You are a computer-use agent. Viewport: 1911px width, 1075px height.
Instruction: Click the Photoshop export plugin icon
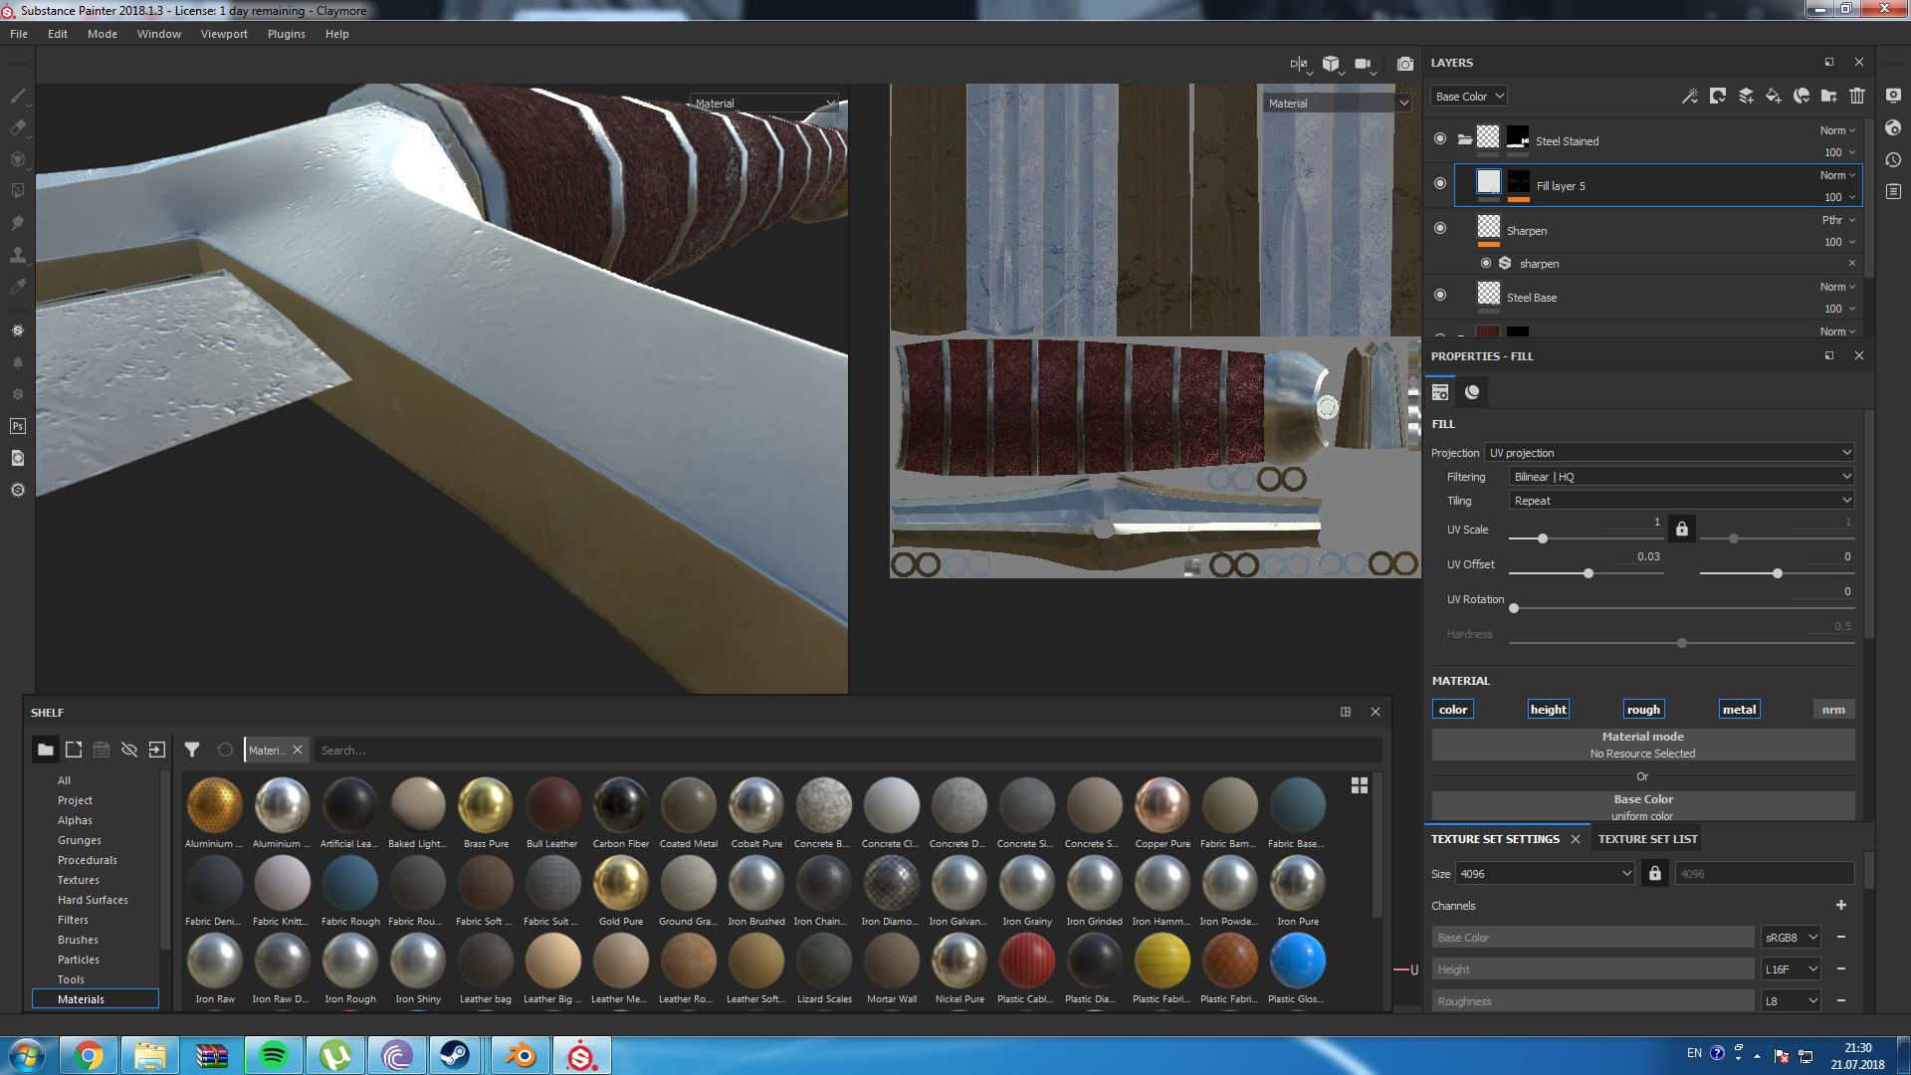[x=17, y=426]
